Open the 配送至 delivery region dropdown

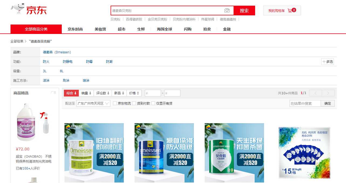coord(93,103)
